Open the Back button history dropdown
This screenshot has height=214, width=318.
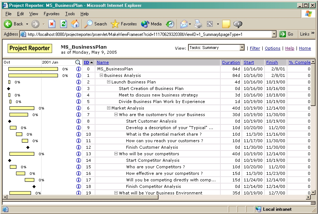point(27,24)
